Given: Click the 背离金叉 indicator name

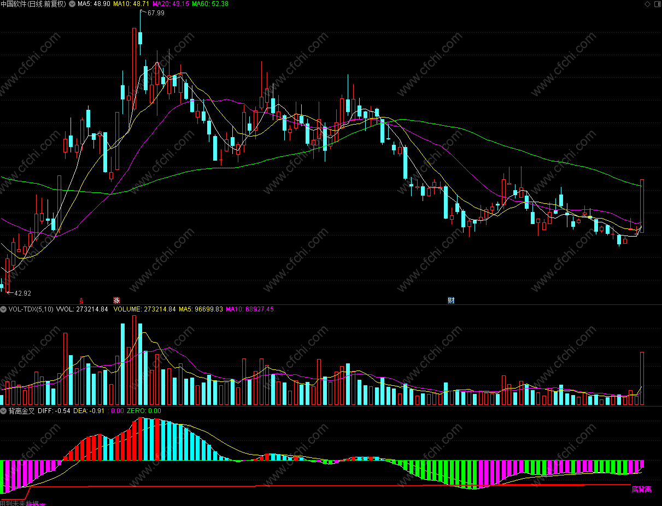Looking at the screenshot, I should 21,411.
